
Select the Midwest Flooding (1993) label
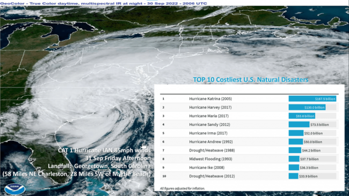[210, 159]
